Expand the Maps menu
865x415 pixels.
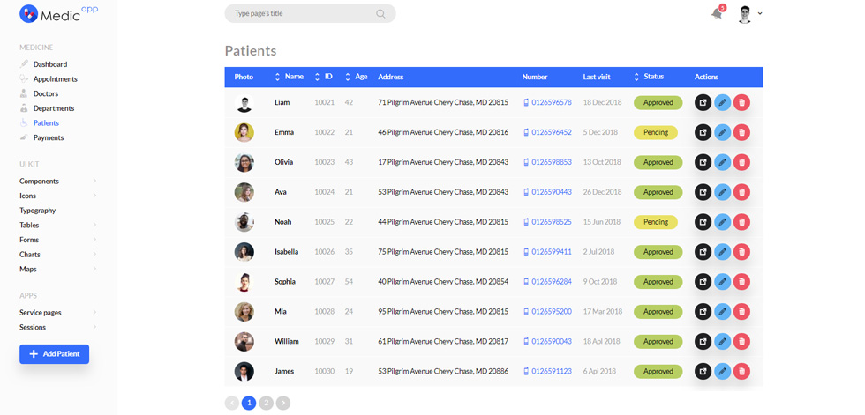pyautogui.click(x=94, y=269)
